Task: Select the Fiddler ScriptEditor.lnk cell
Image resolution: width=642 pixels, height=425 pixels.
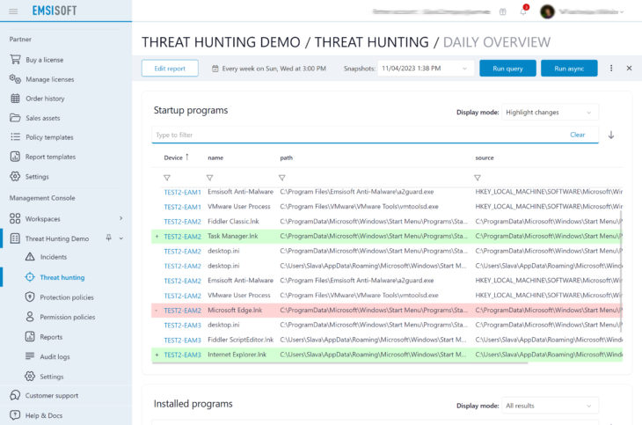Action: [241, 340]
